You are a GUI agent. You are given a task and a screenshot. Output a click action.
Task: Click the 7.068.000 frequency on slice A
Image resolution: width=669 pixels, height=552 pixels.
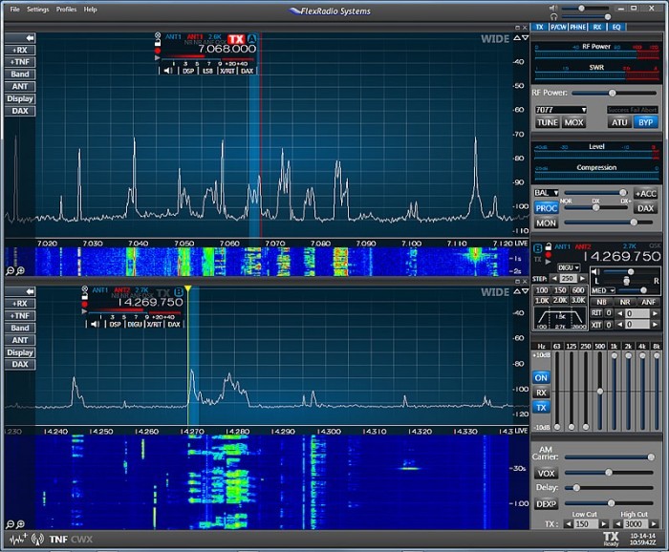227,49
